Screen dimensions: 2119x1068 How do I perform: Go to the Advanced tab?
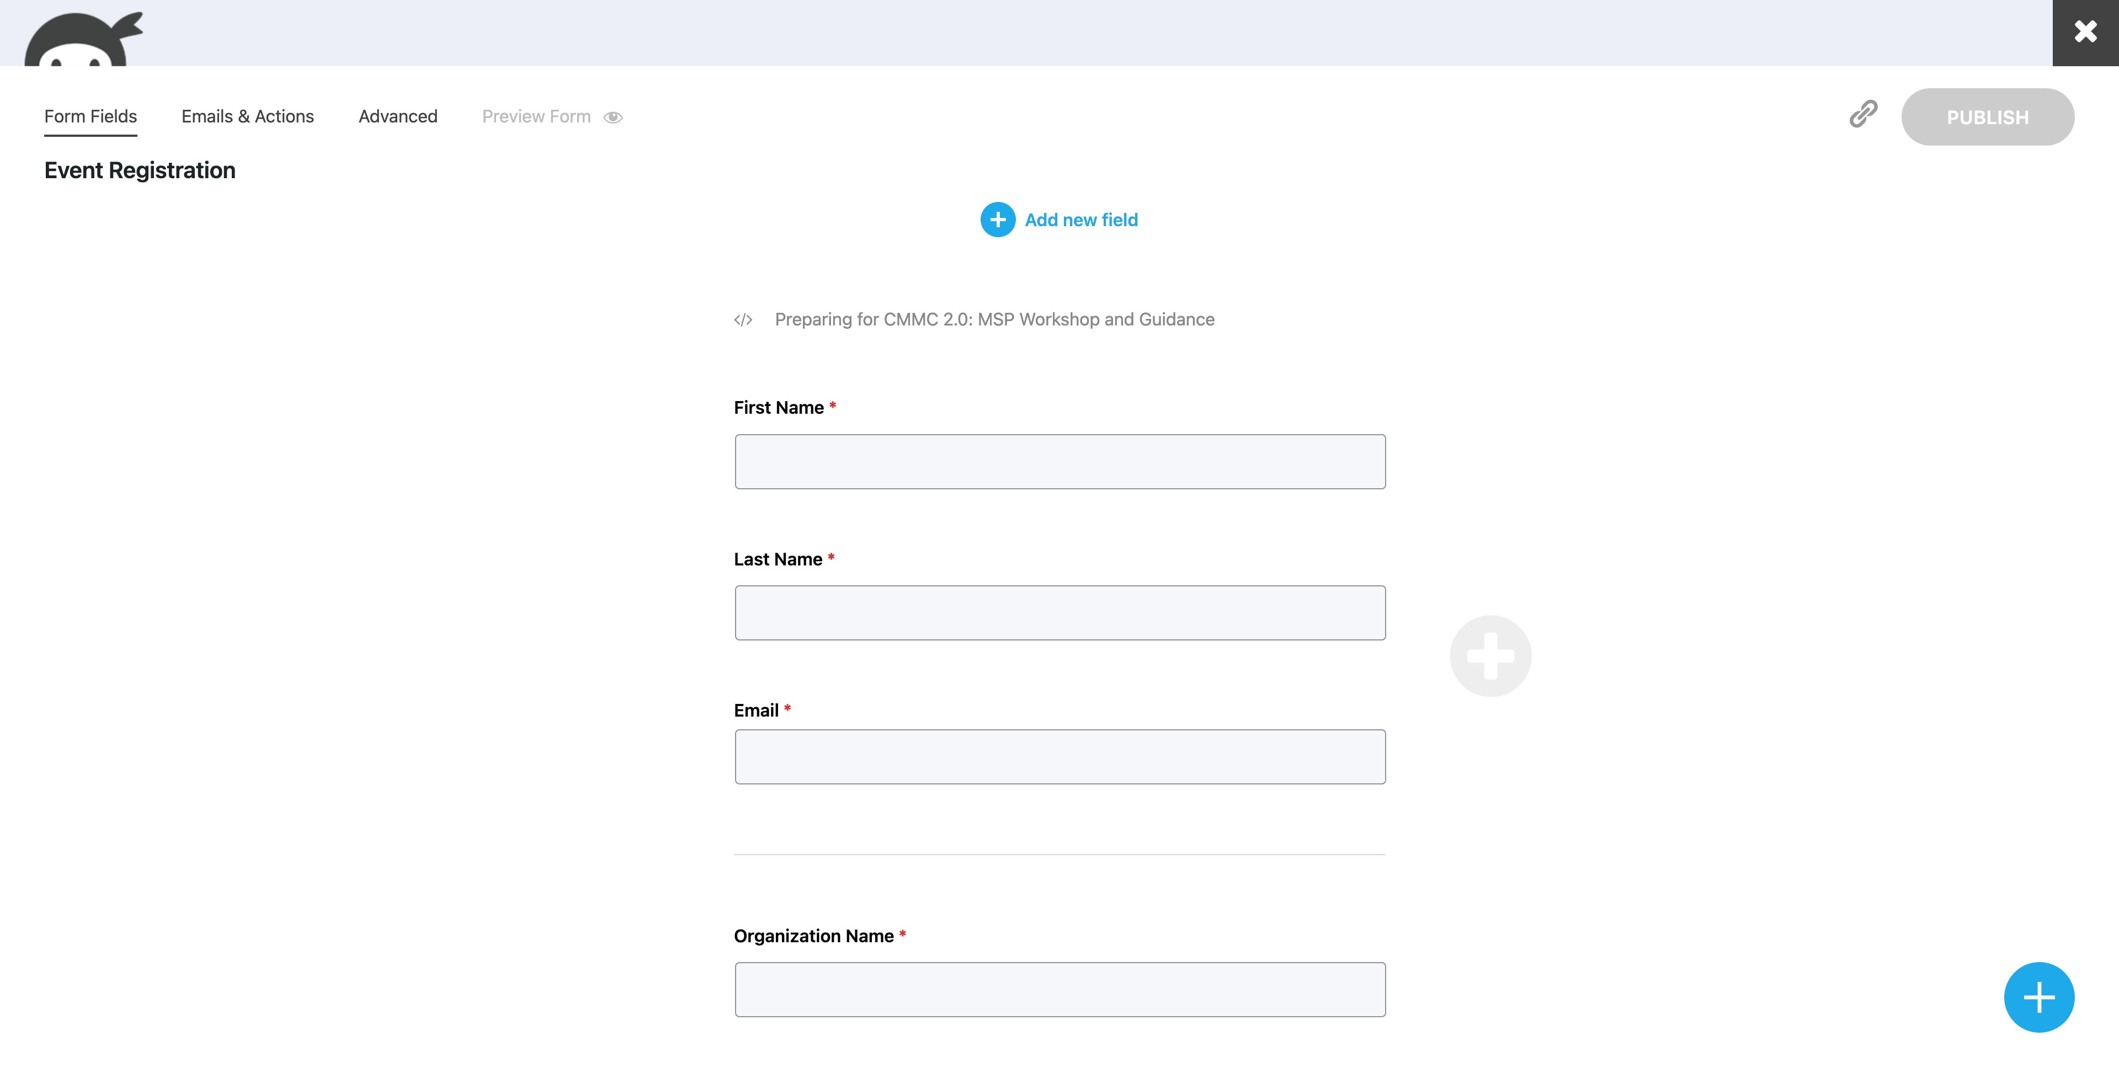(397, 117)
